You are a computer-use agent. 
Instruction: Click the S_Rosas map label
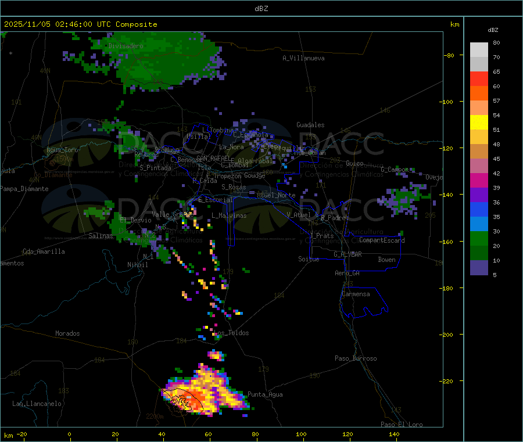[234, 187]
